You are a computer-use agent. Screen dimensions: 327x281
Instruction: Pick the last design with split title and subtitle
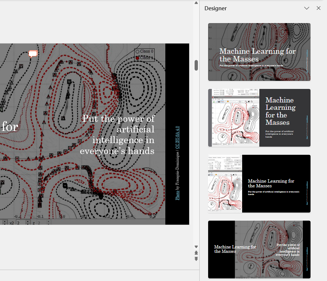(x=259, y=250)
